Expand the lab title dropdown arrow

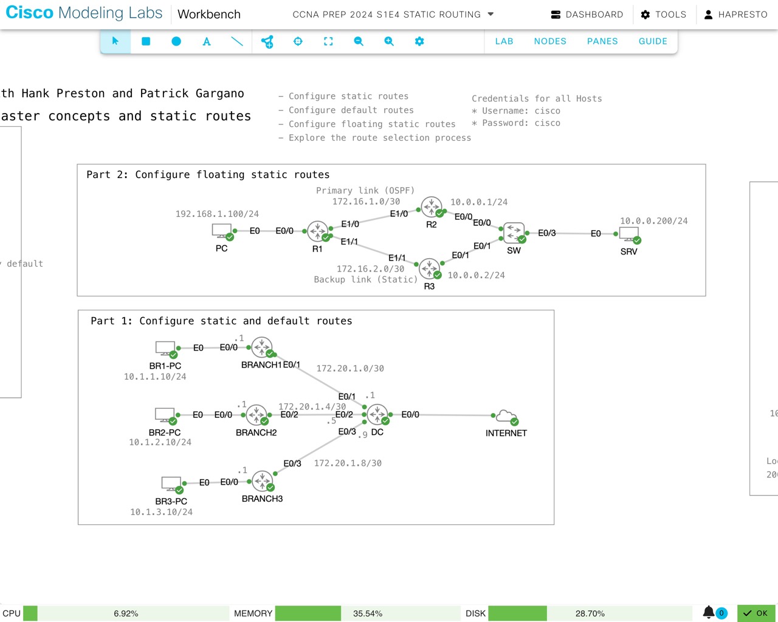(x=491, y=14)
